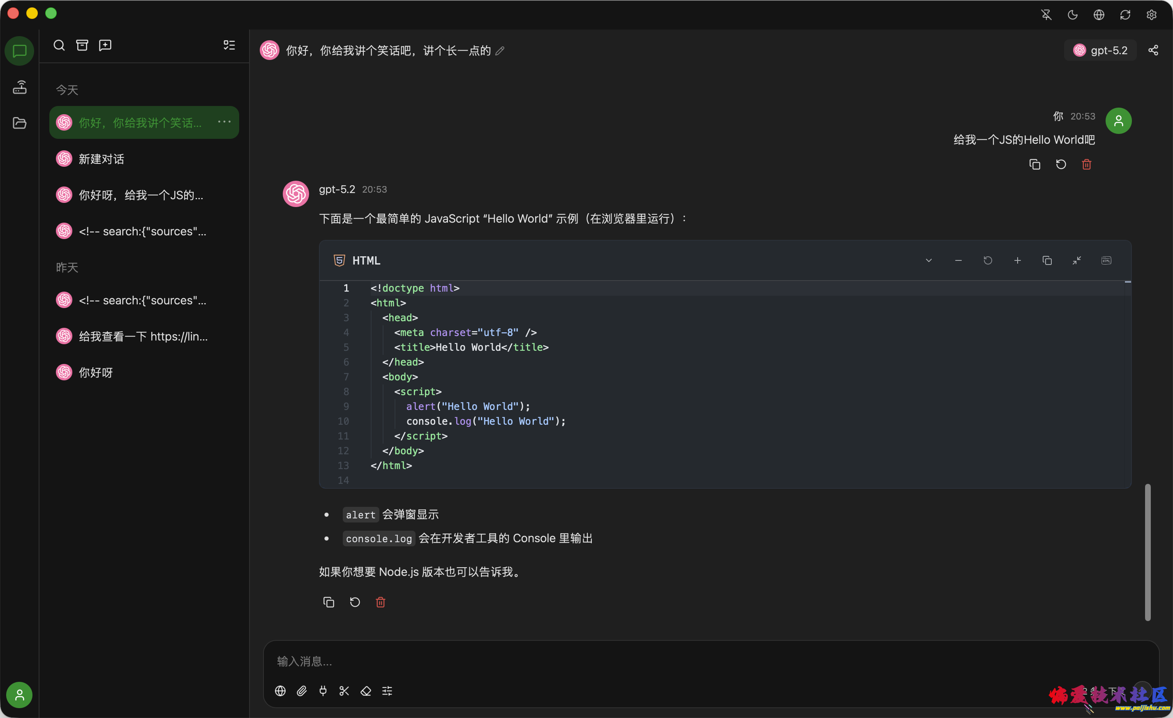Image resolution: width=1173 pixels, height=718 pixels.
Task: Regenerate the gpt-5.2 response
Action: click(354, 602)
